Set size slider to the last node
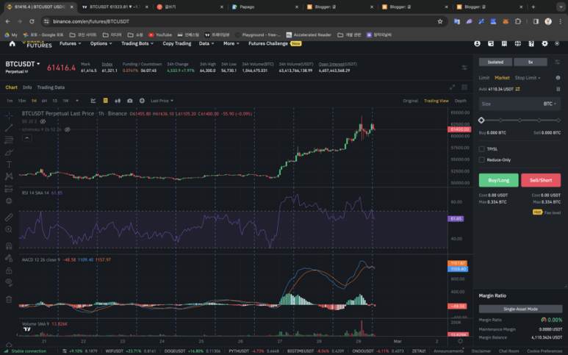The image size is (568, 355). point(558,121)
